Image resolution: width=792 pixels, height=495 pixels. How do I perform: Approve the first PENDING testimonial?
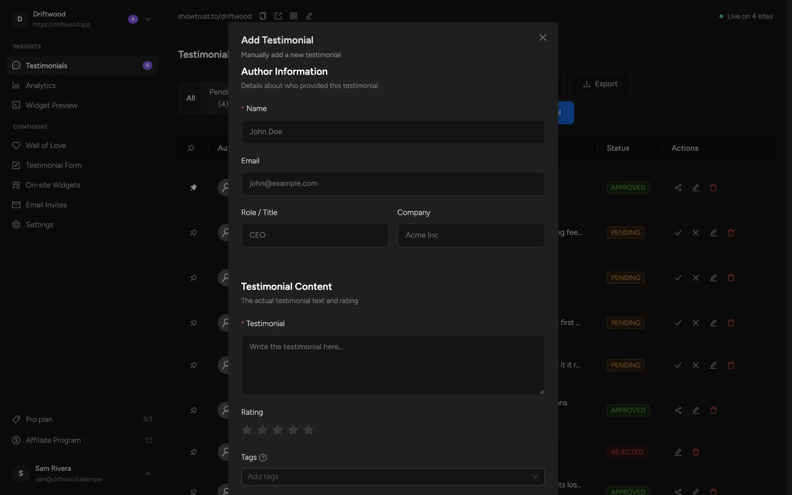(x=678, y=233)
